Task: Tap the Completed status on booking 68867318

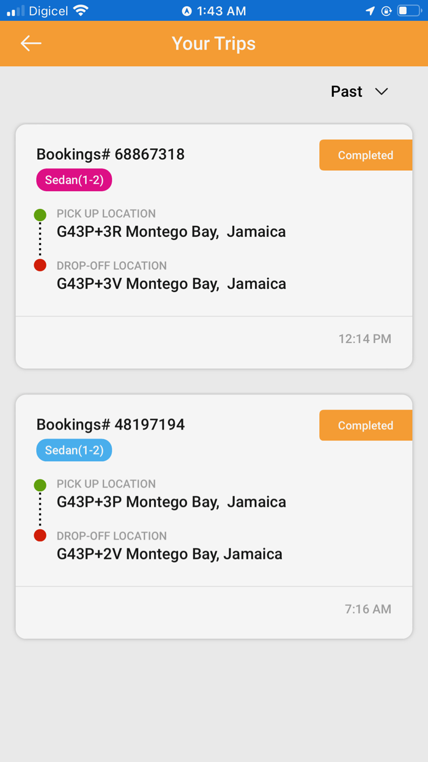Action: click(x=365, y=155)
